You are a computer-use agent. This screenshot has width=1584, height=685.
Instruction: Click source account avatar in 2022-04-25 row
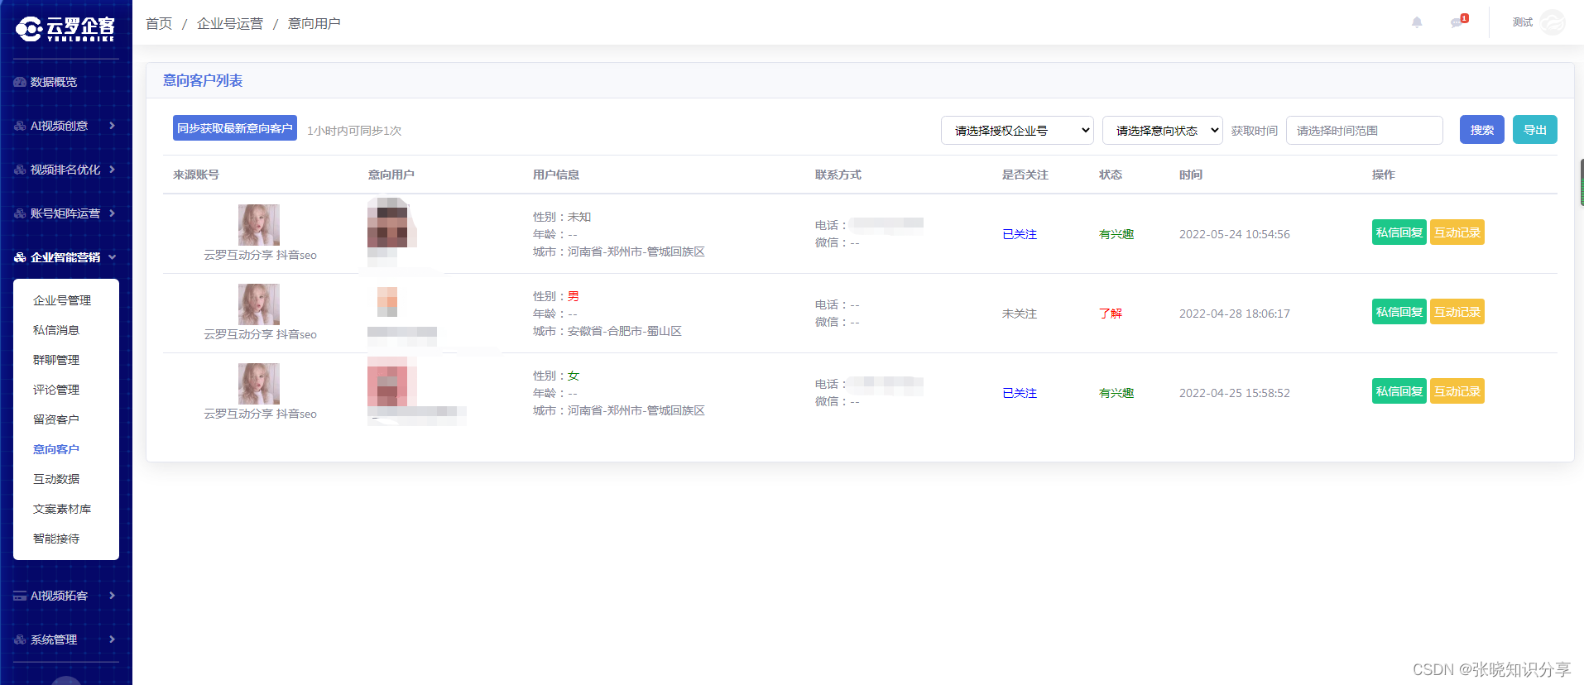pyautogui.click(x=259, y=384)
